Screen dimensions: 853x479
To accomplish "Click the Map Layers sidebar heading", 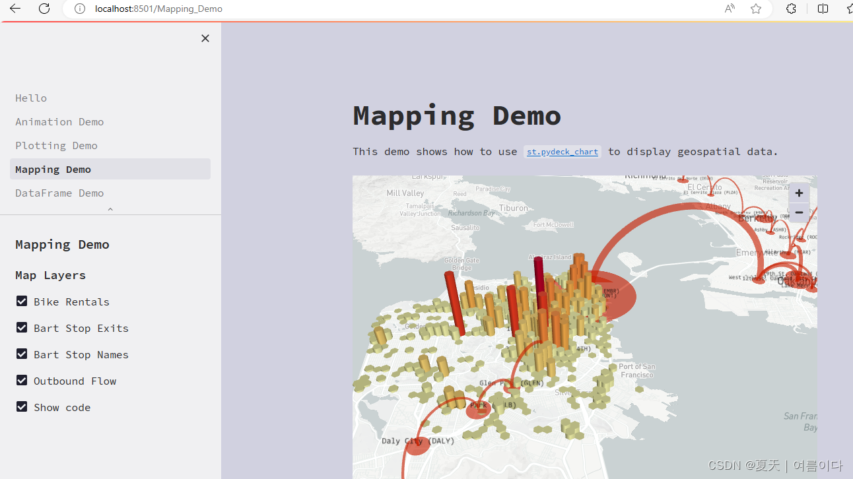I will click(51, 275).
